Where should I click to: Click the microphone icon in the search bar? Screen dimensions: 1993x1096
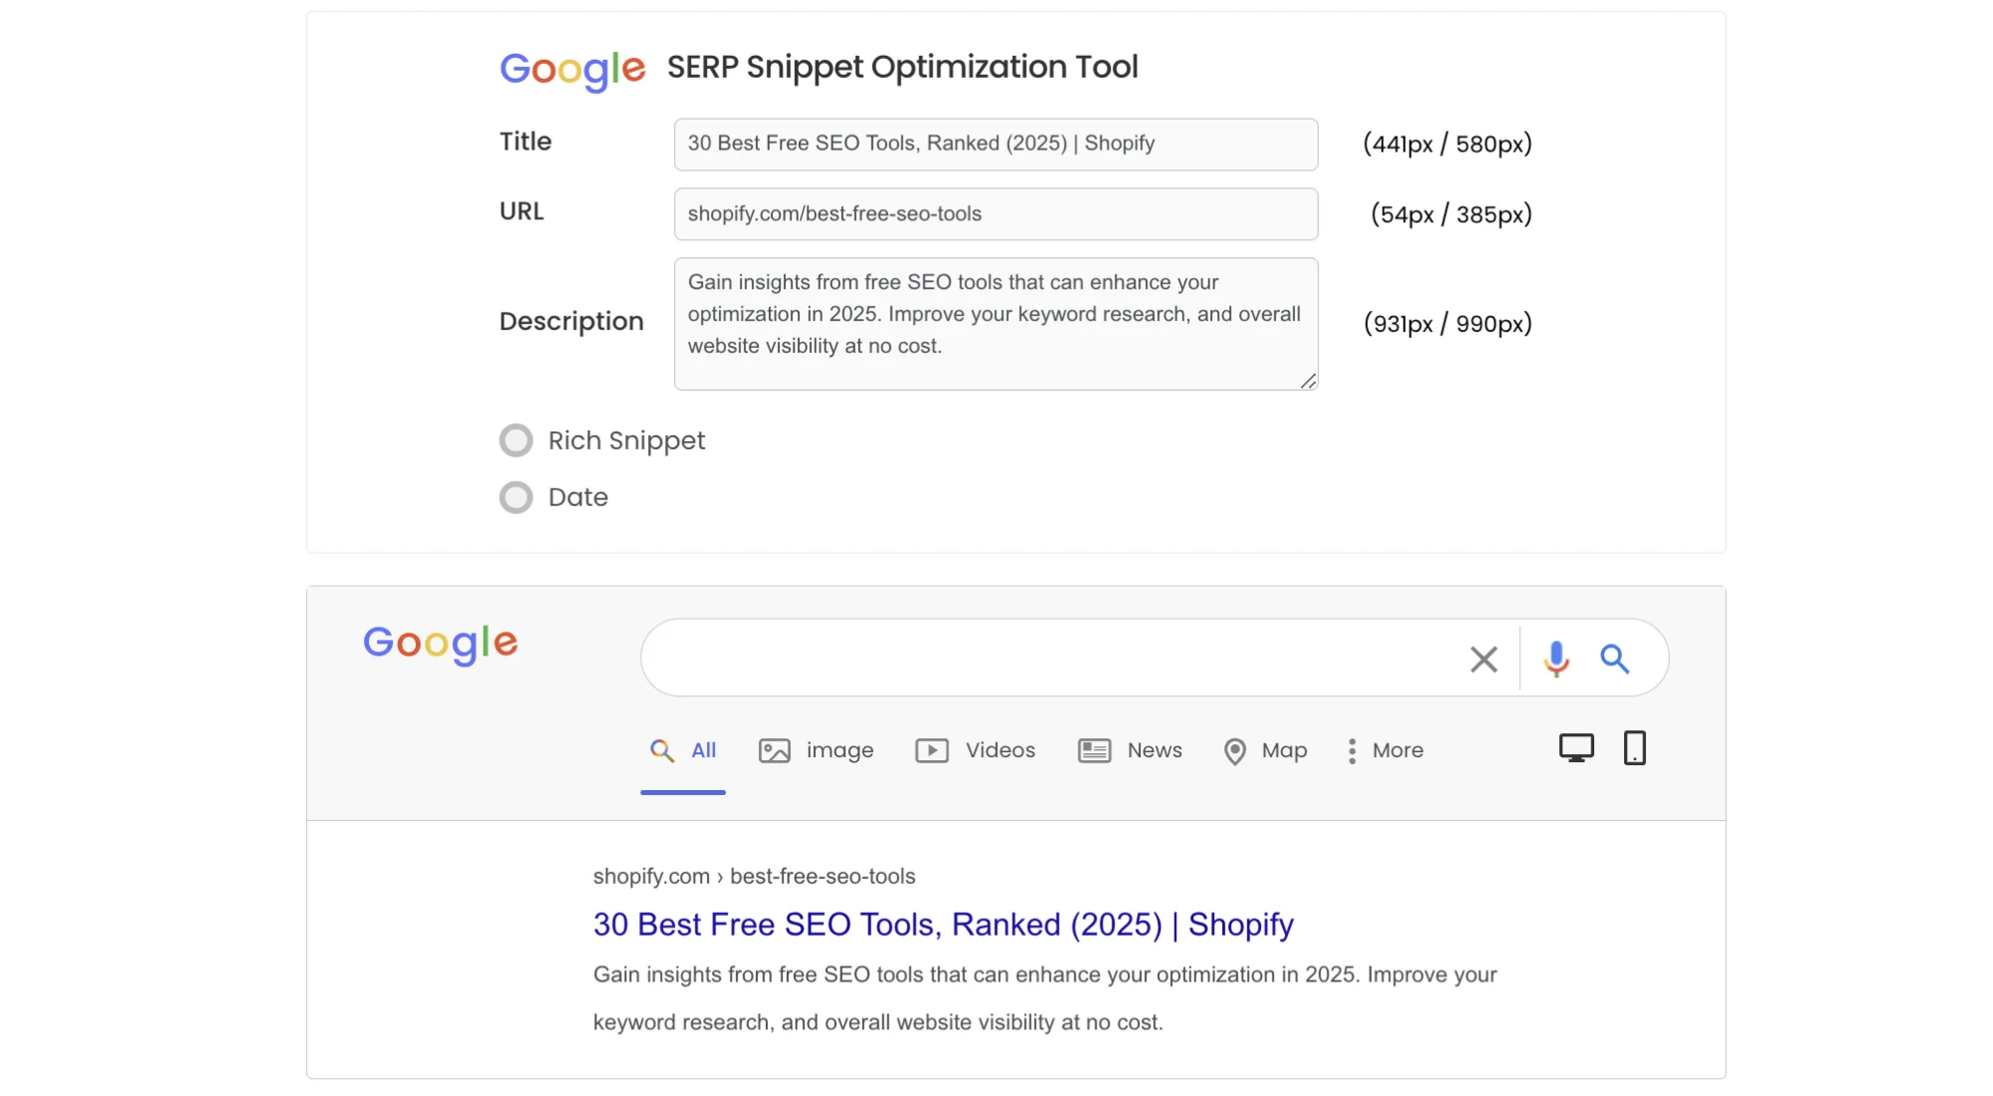point(1555,659)
